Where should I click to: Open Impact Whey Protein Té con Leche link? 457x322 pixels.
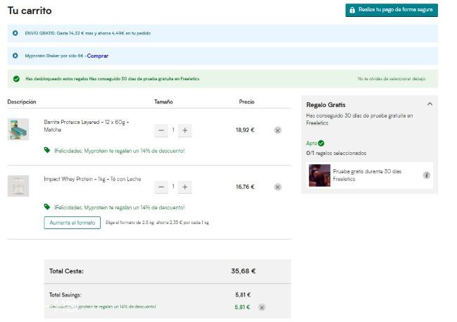92,179
